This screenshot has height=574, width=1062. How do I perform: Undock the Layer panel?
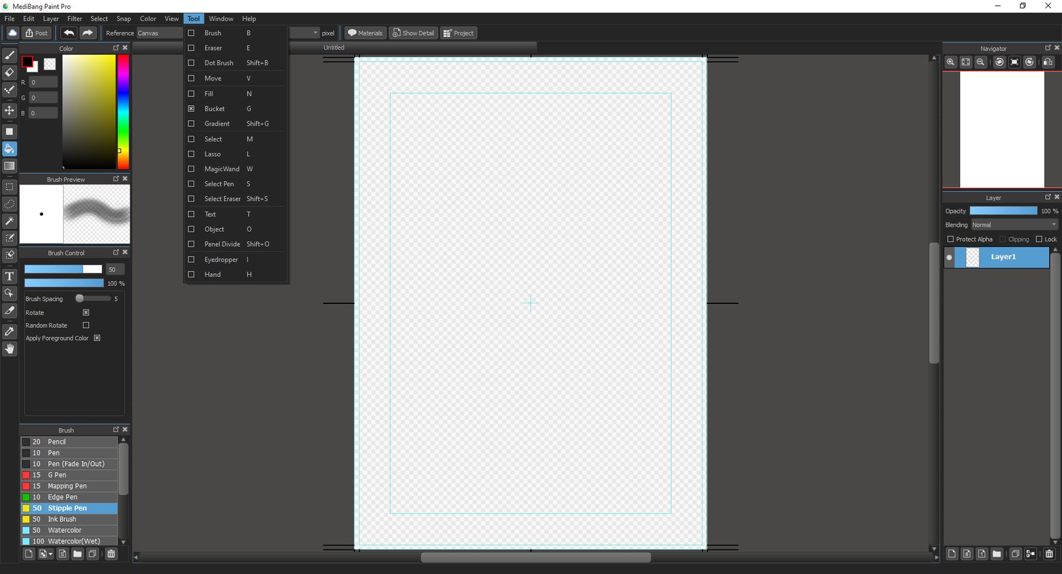coord(1047,197)
